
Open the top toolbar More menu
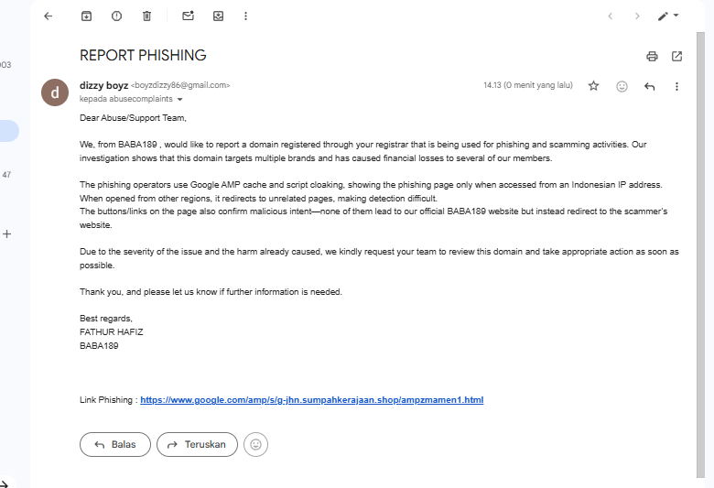(245, 16)
